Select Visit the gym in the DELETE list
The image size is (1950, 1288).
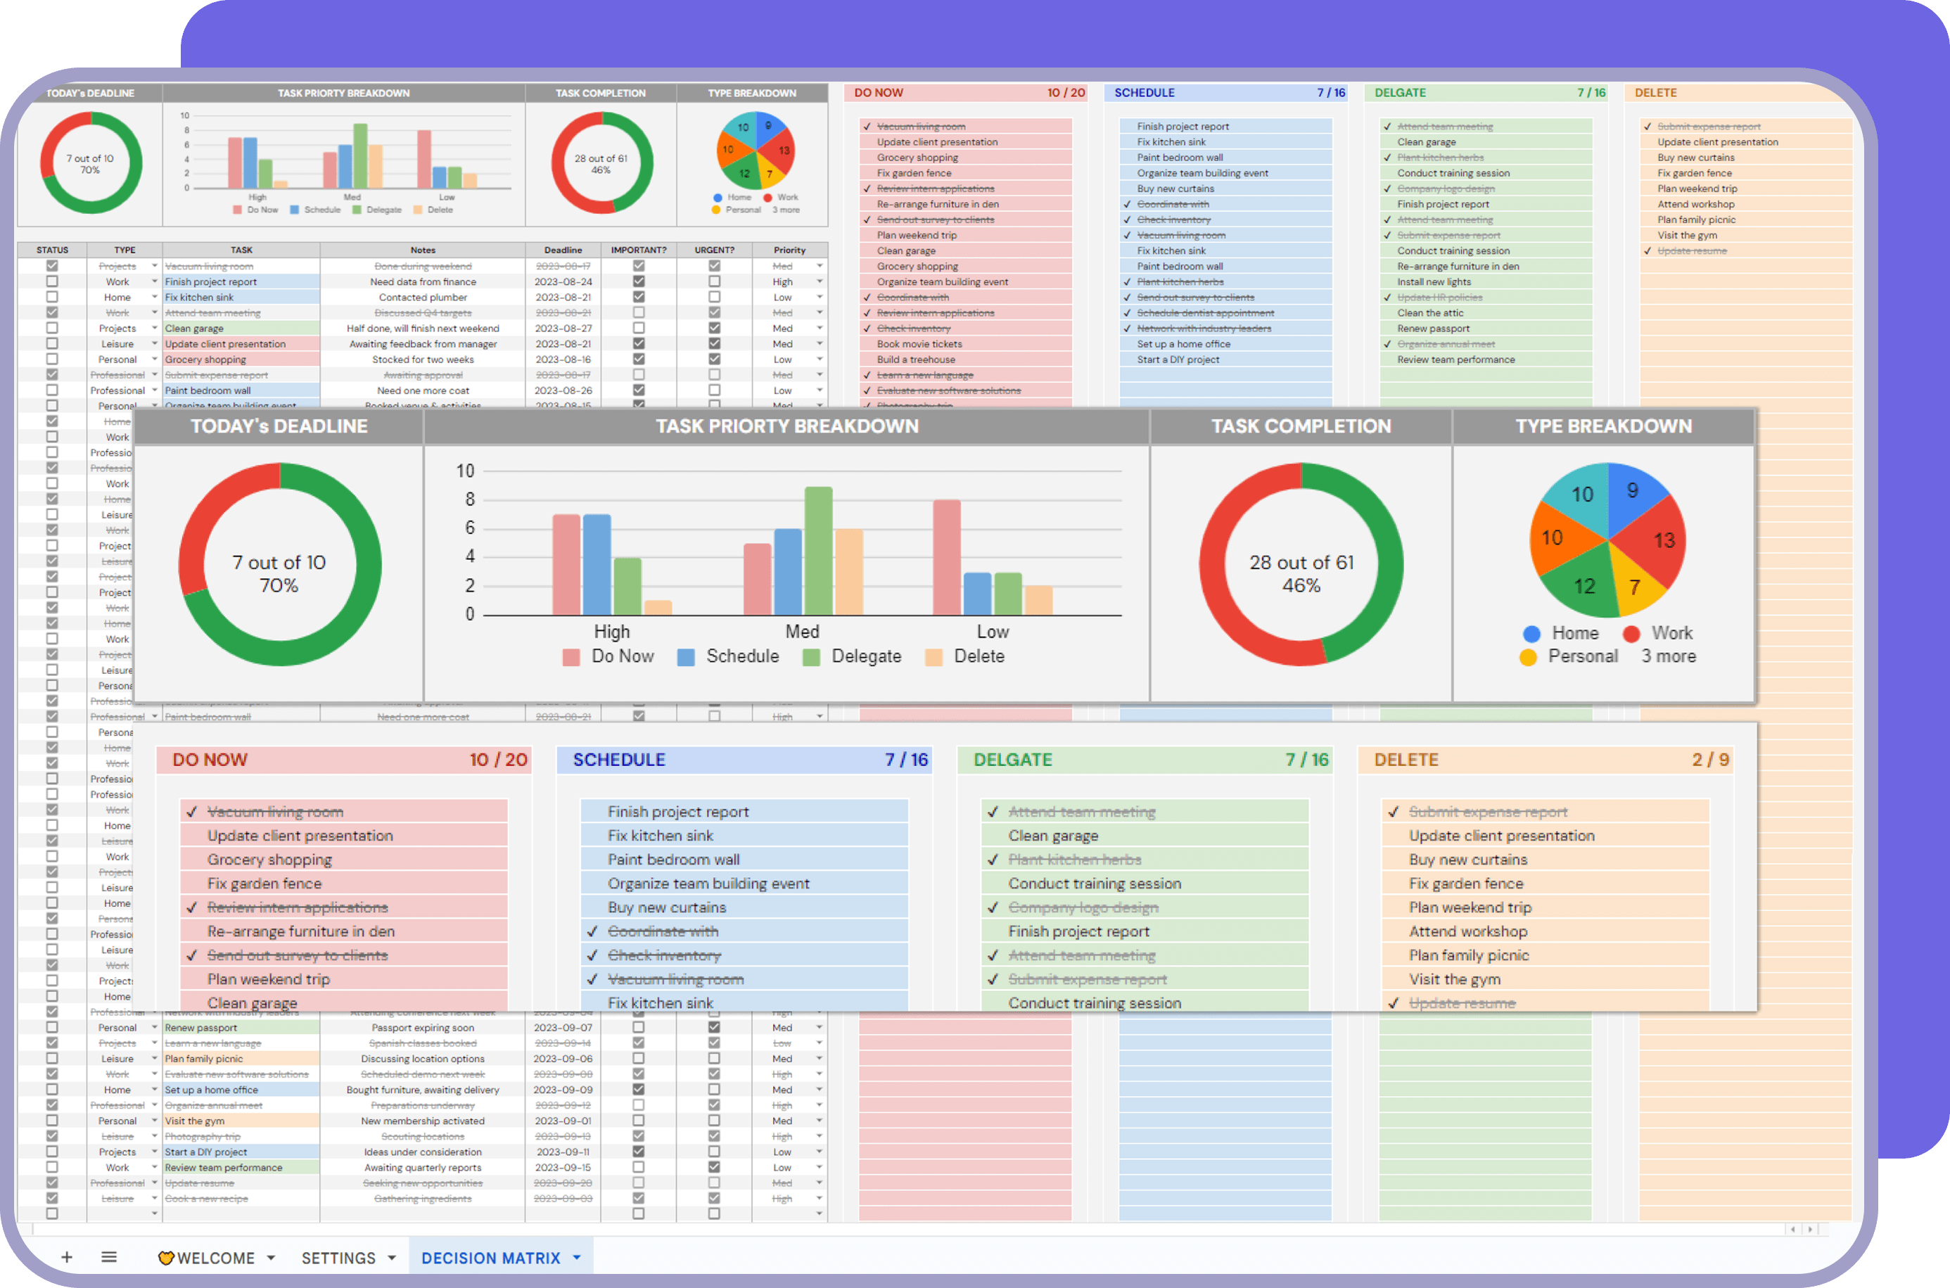[1455, 978]
